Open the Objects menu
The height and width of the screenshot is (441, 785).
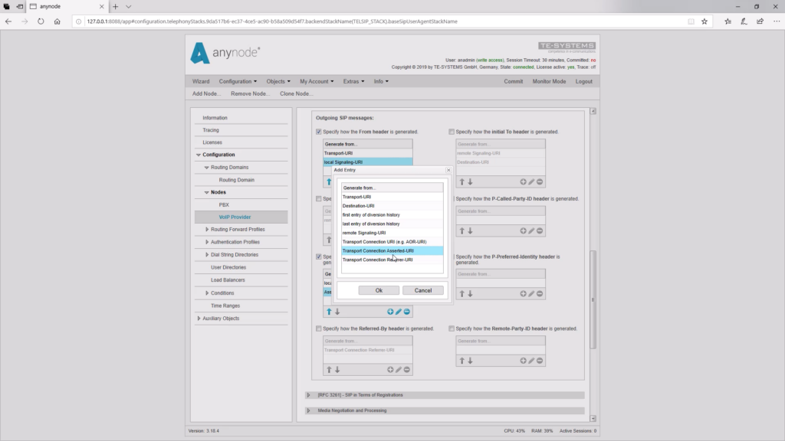pyautogui.click(x=278, y=81)
